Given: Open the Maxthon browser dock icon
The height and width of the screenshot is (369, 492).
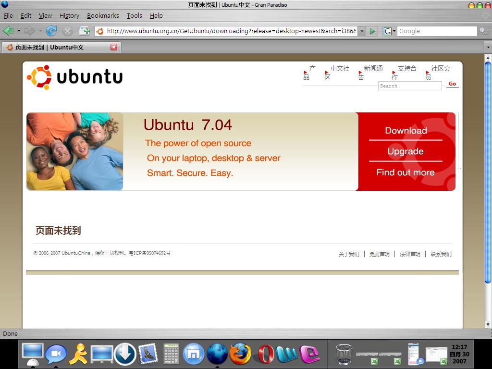Looking at the screenshot, I should (x=194, y=354).
